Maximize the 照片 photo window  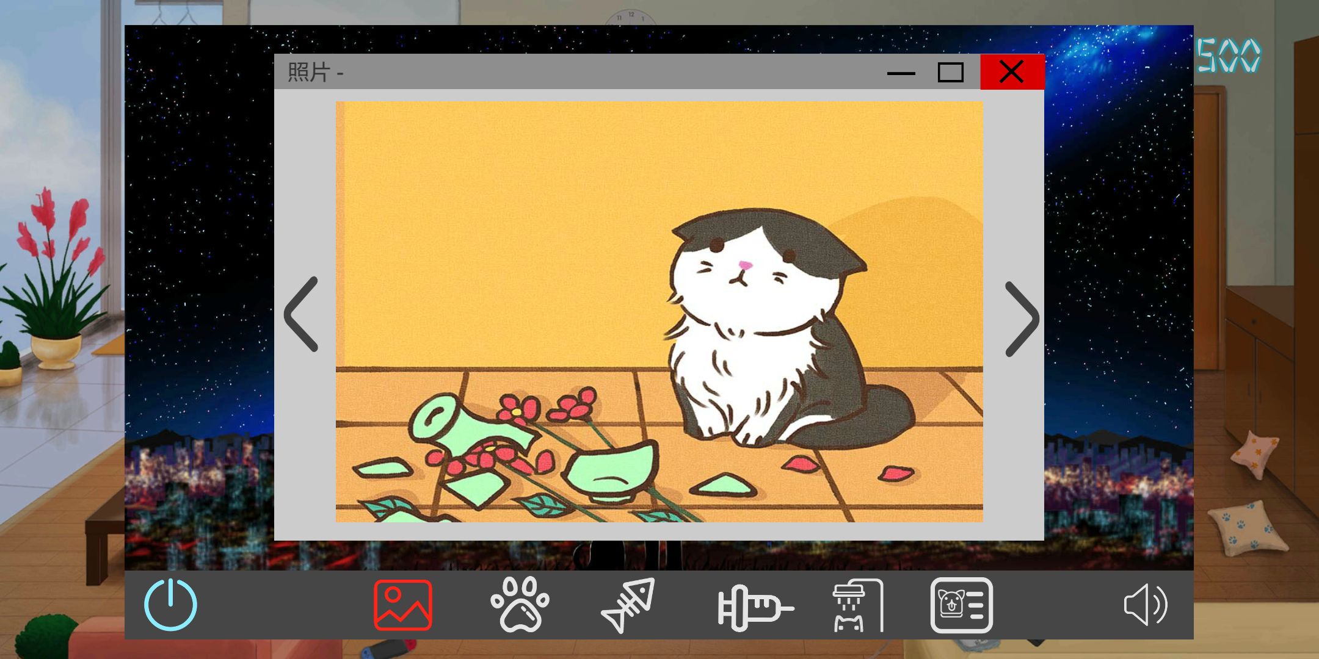tap(950, 73)
